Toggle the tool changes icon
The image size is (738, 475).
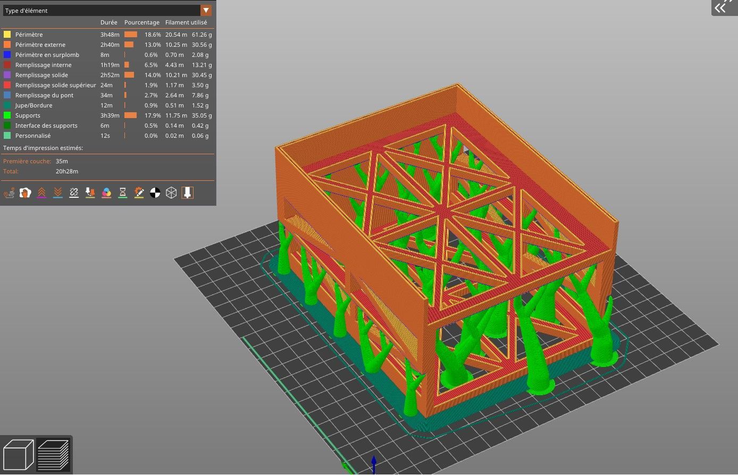pyautogui.click(x=90, y=193)
